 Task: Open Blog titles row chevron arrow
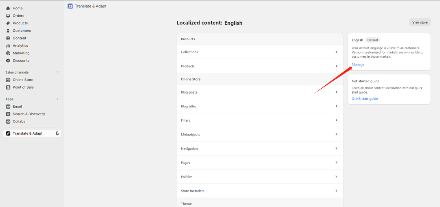(x=336, y=106)
